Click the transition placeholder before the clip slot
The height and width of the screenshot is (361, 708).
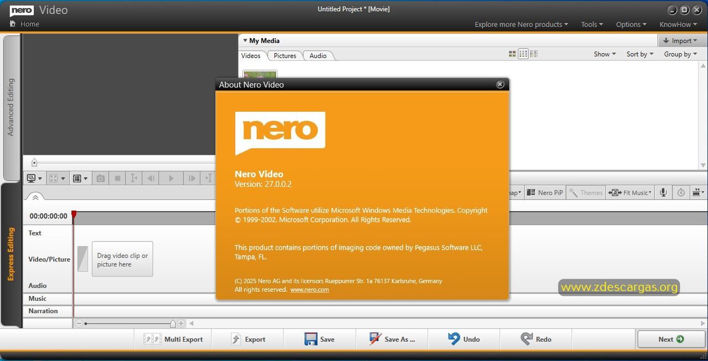[x=82, y=259]
